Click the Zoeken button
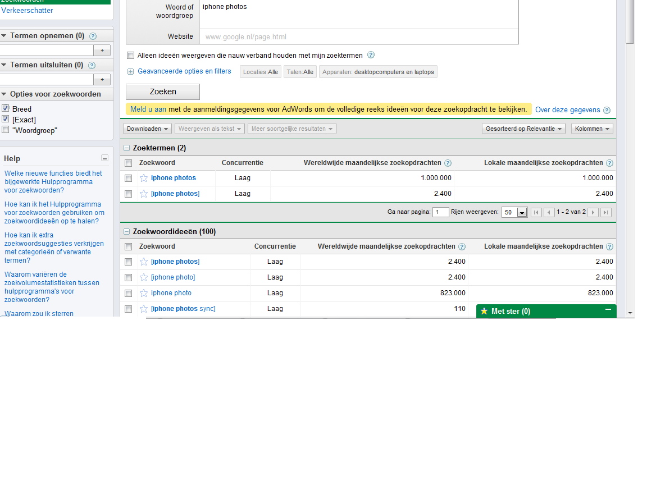647x485 pixels. [x=163, y=91]
